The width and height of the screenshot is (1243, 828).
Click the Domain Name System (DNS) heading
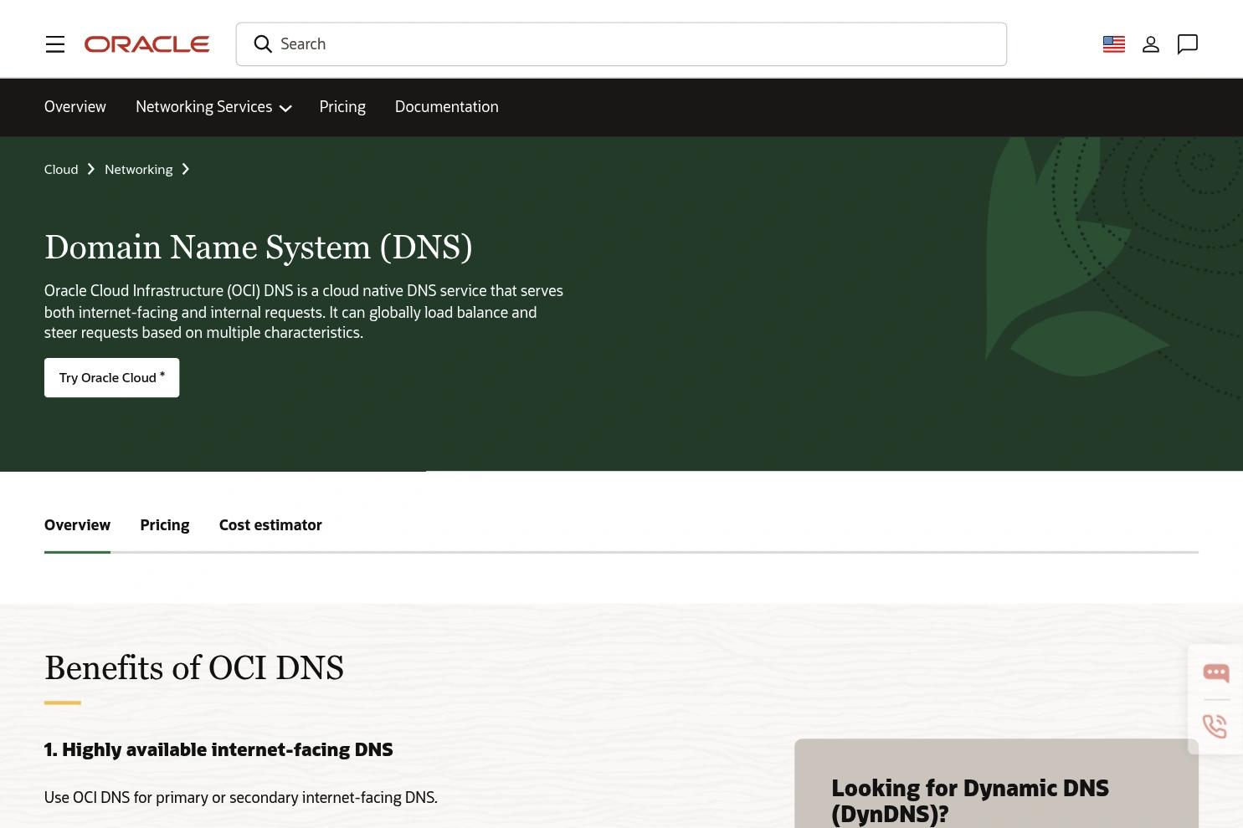[x=259, y=248]
